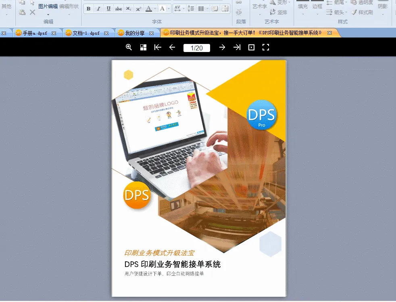Close the 文档-1.dpsf tab
The height and width of the screenshot is (302, 396).
106,33
